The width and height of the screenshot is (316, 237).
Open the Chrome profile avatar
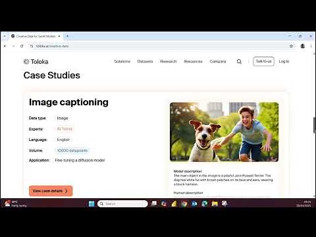pyautogui.click(x=303, y=46)
